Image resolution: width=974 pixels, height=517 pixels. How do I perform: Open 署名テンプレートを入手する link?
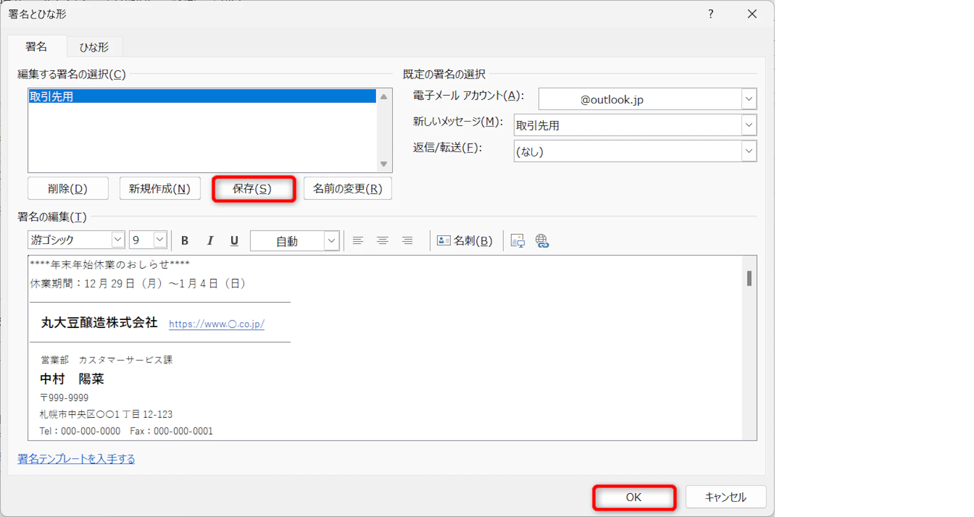click(x=76, y=459)
